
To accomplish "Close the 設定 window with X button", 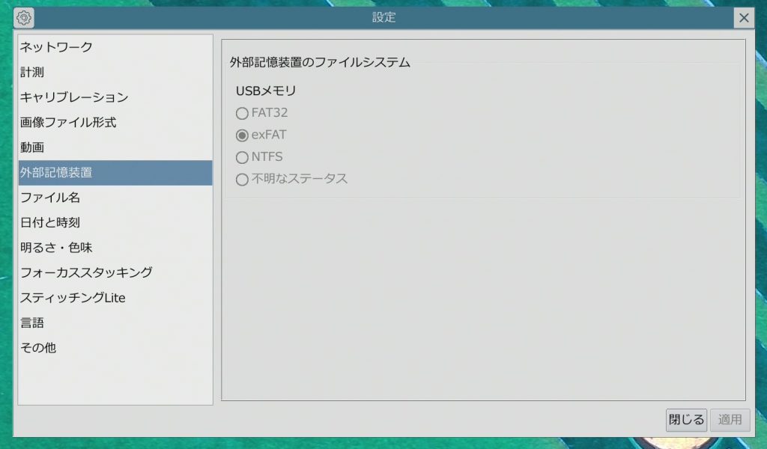I will point(743,18).
